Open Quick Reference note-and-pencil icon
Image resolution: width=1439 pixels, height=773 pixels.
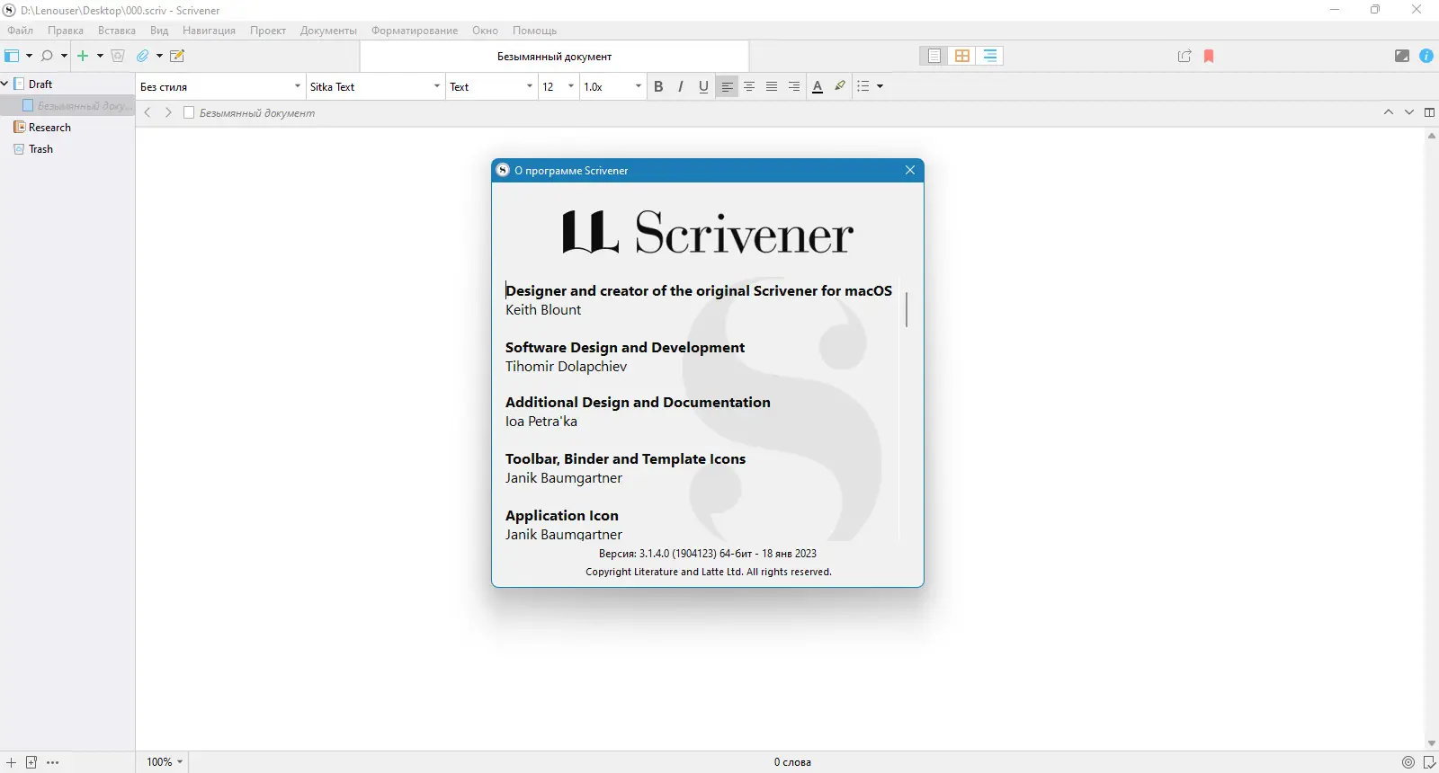[177, 56]
